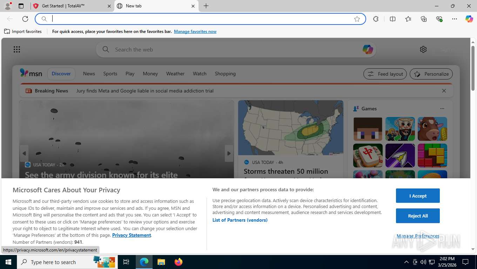Open the Minecraft-style face game thumbnail
The image size is (477, 269).
pyautogui.click(x=368, y=129)
